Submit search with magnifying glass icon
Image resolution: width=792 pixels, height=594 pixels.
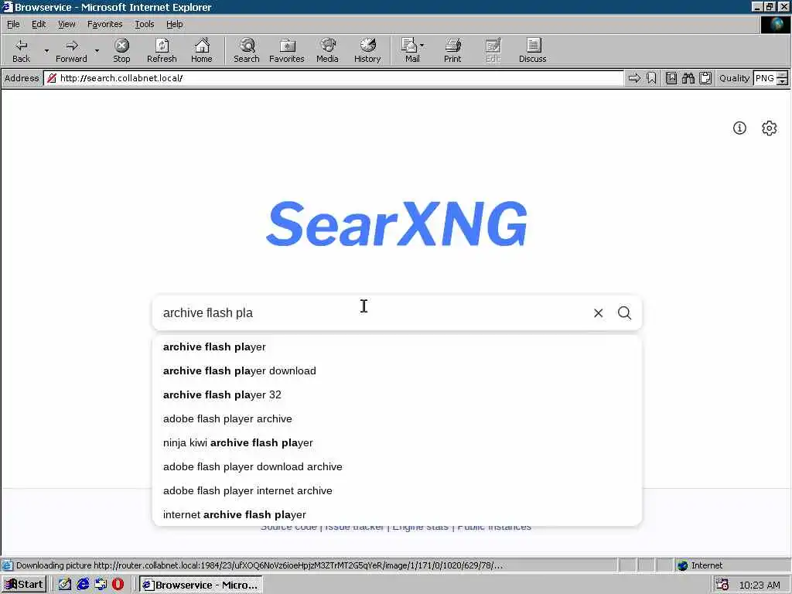point(624,312)
